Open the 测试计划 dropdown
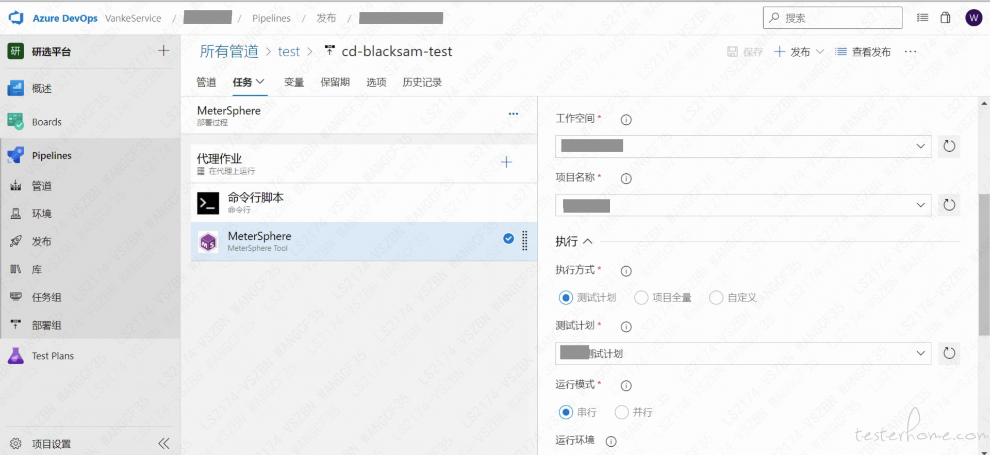Image resolution: width=990 pixels, height=455 pixels. [743, 354]
